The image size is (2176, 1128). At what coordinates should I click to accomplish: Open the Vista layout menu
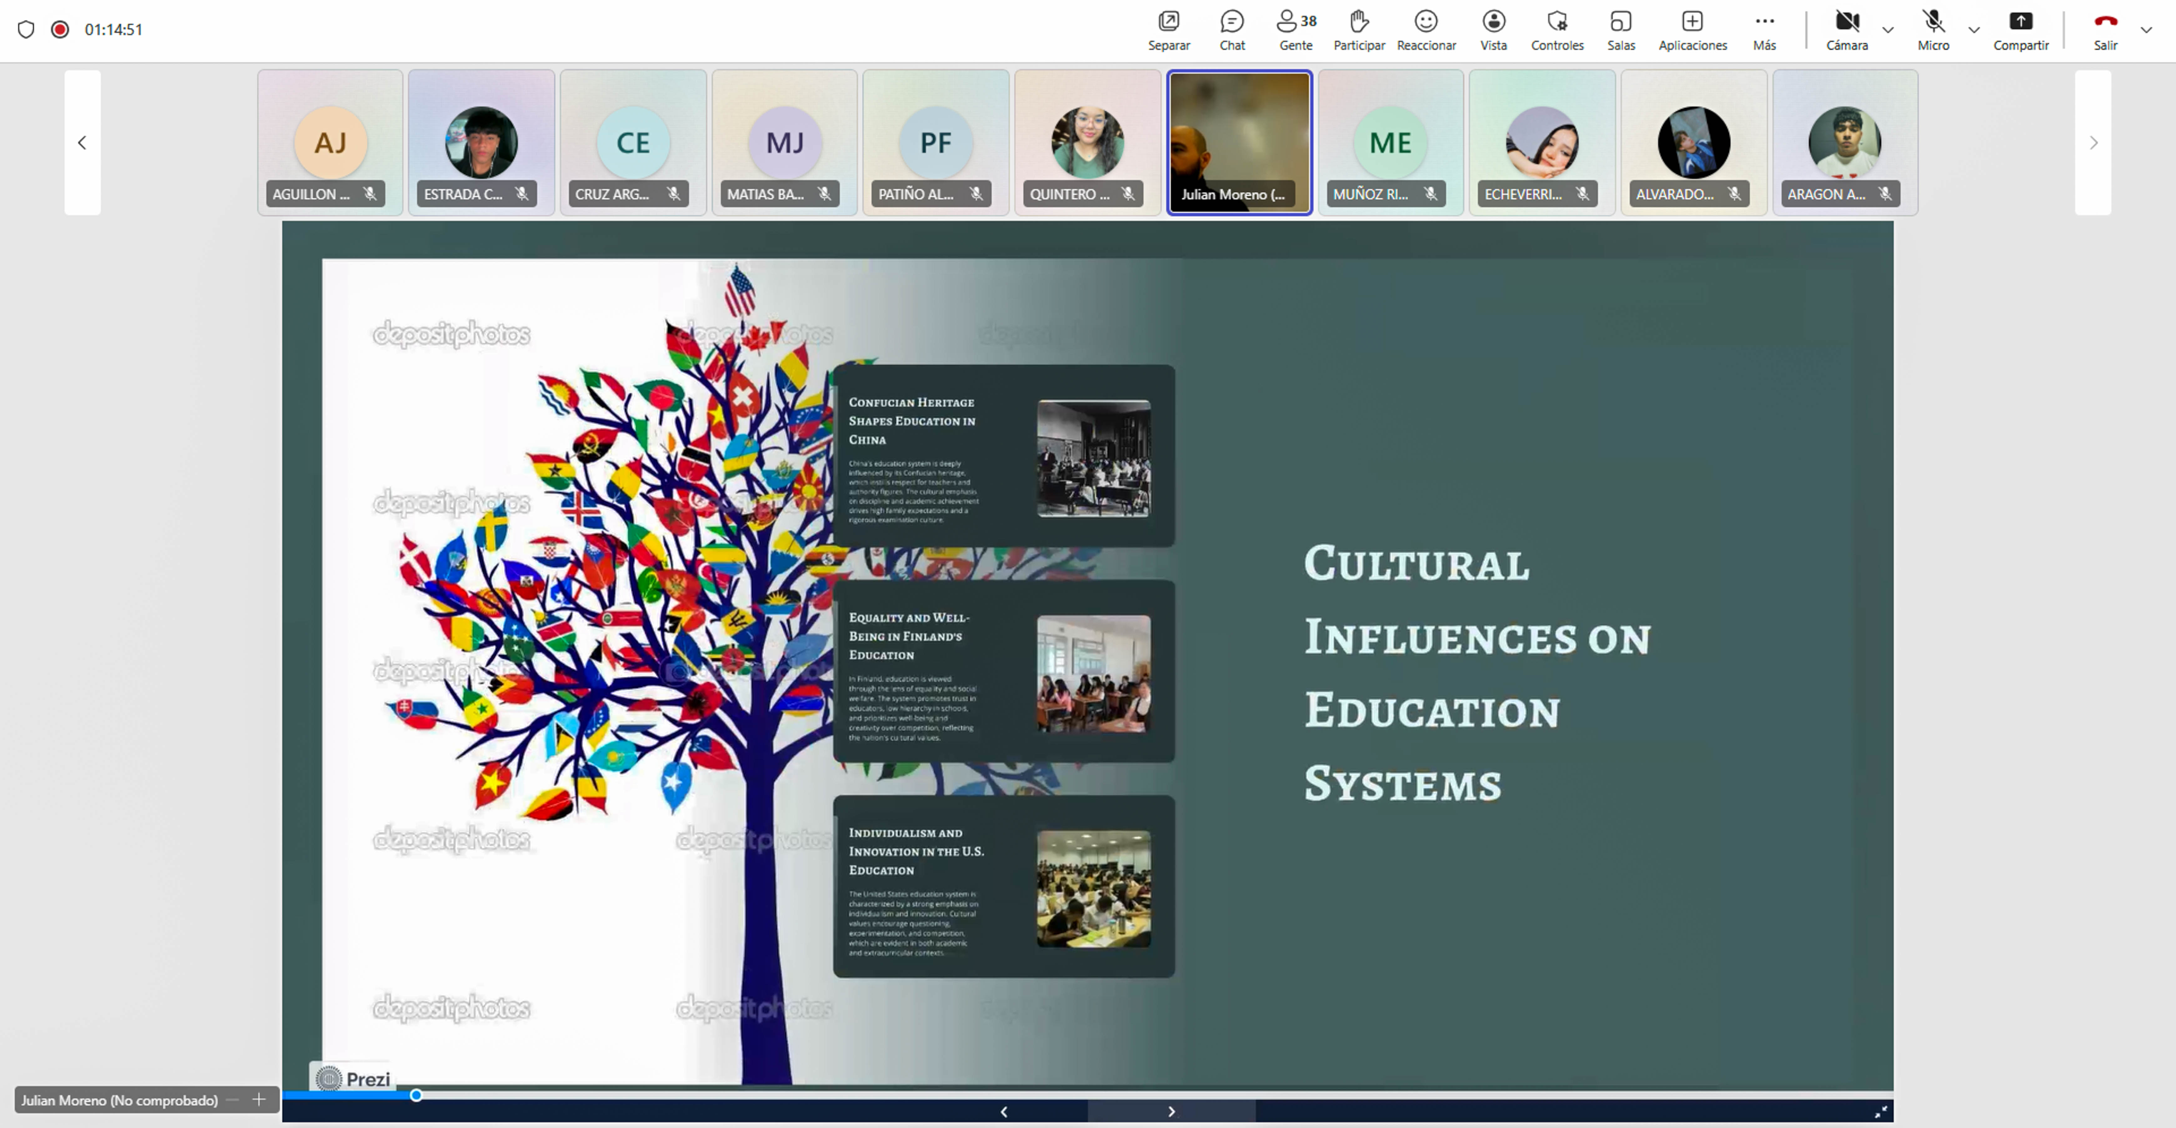click(1493, 30)
